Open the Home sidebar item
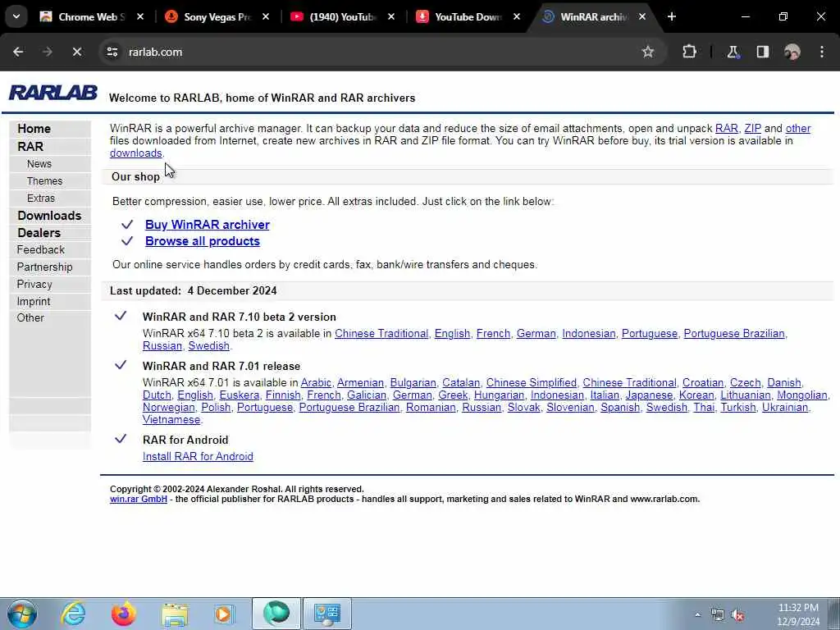Viewport: 840px width, 630px height. (x=34, y=129)
